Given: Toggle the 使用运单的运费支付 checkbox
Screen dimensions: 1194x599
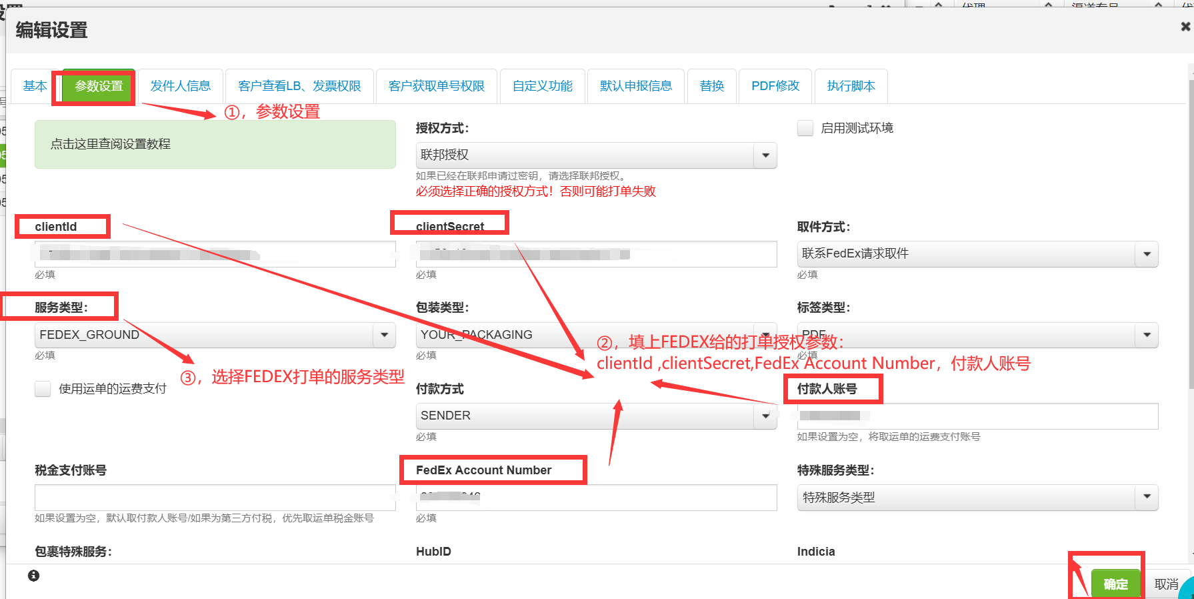Looking at the screenshot, I should click(43, 389).
